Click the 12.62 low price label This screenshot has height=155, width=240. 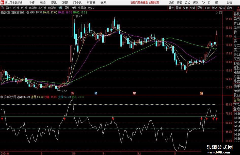coord(63,91)
